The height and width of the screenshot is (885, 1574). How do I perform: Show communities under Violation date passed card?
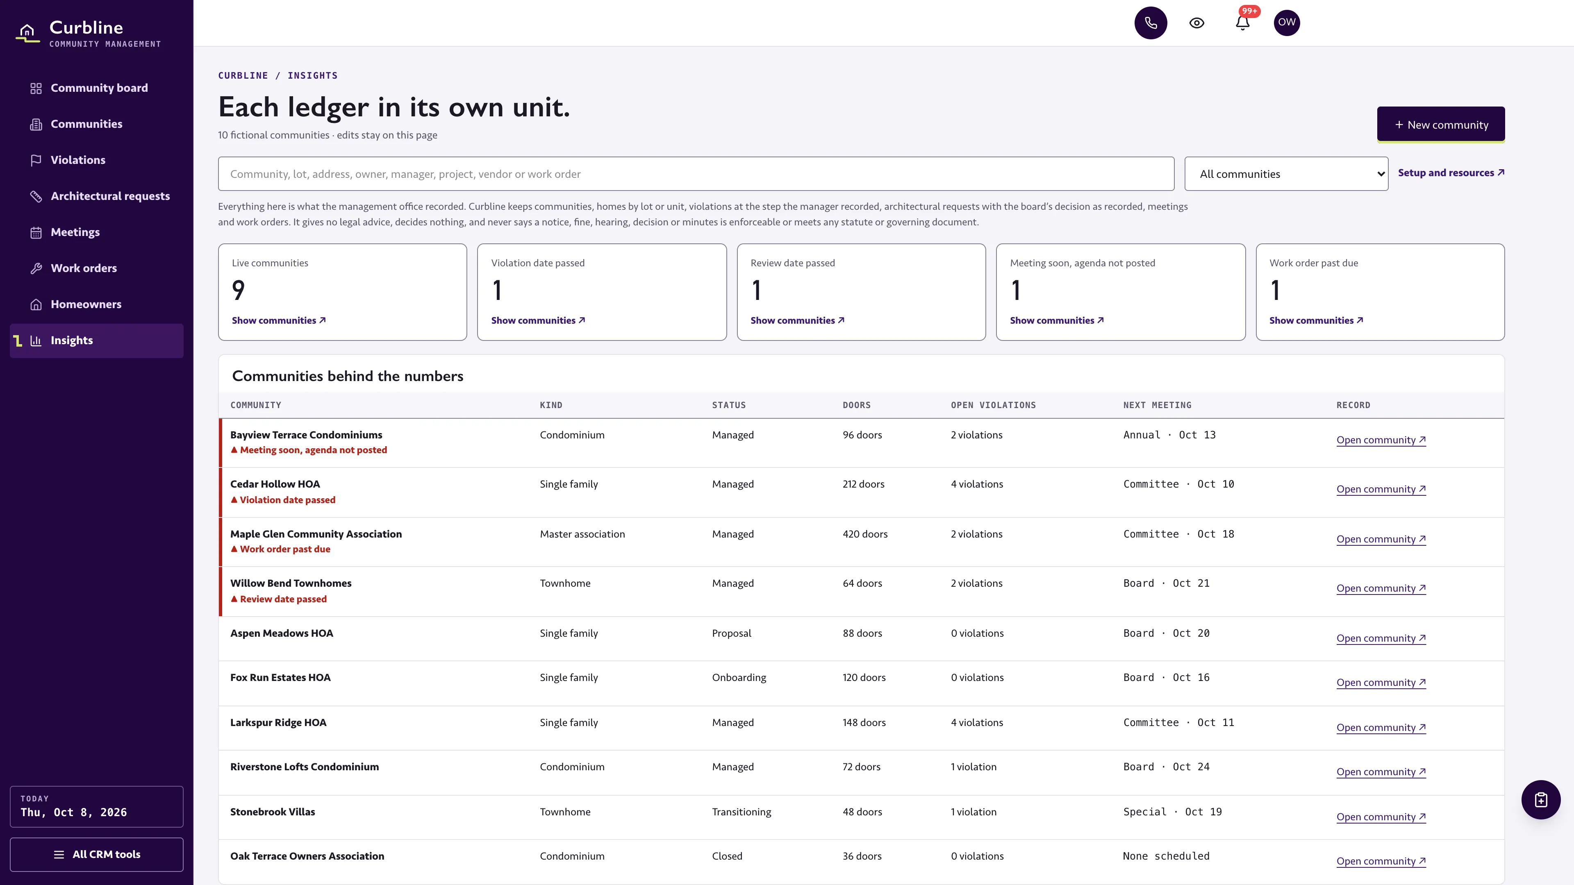(538, 320)
